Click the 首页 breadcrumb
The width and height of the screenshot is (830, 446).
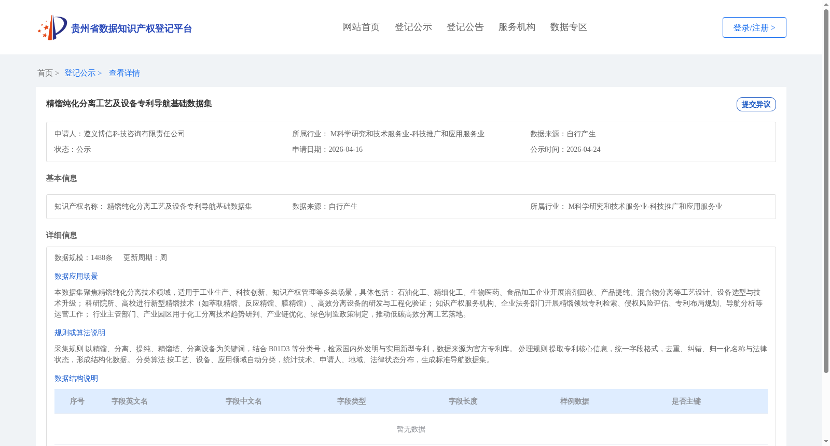tap(45, 73)
